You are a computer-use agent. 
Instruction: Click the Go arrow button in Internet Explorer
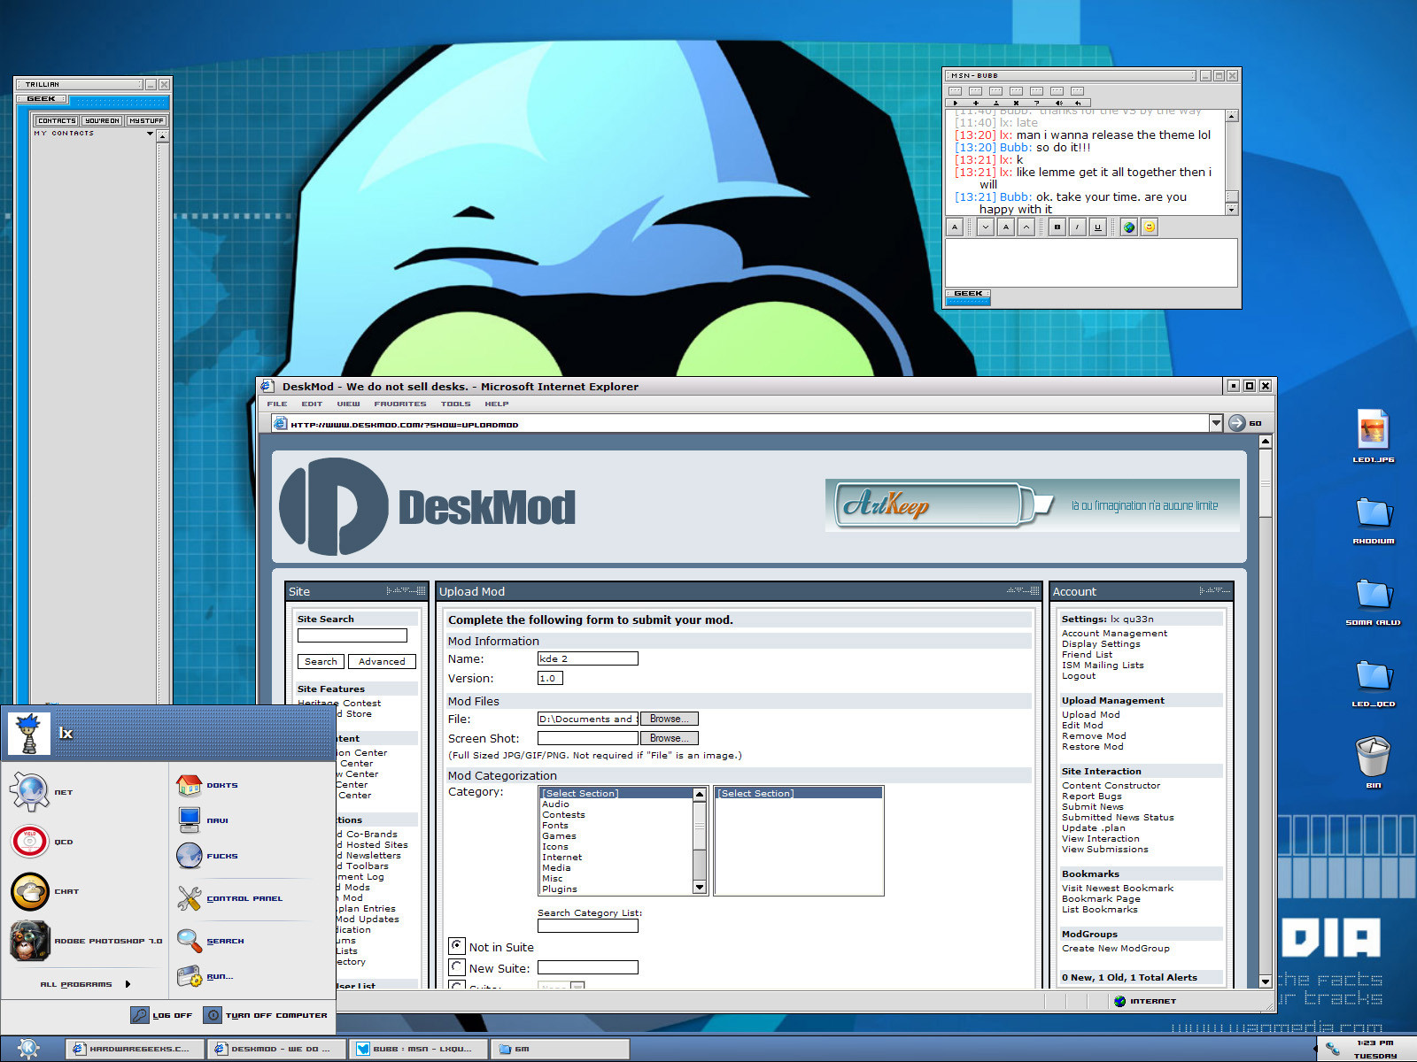1236,423
